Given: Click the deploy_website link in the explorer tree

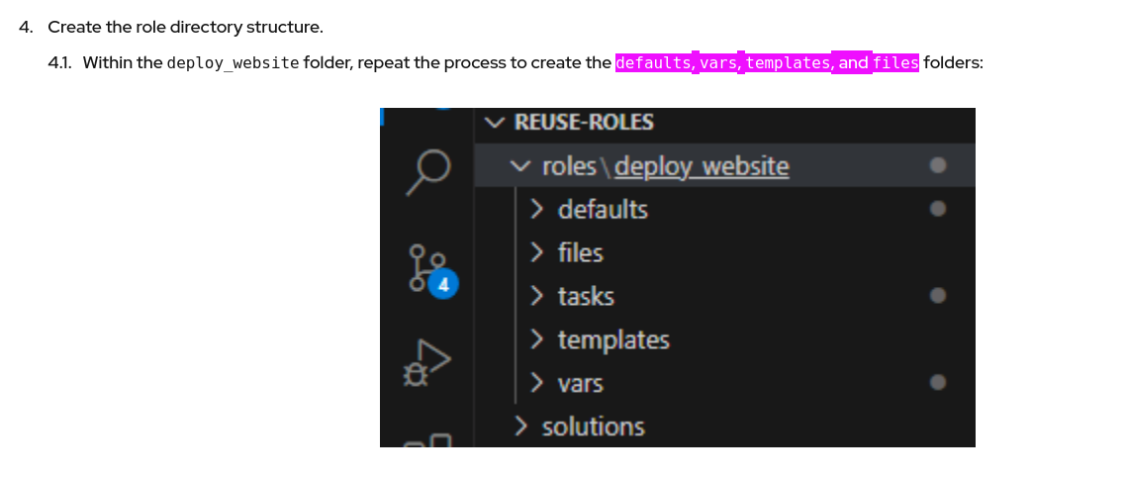Looking at the screenshot, I should pyautogui.click(x=702, y=166).
